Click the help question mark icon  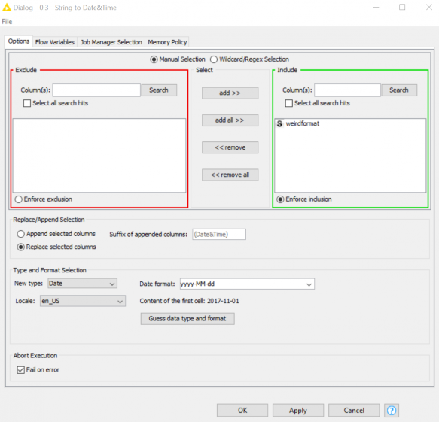click(x=392, y=411)
